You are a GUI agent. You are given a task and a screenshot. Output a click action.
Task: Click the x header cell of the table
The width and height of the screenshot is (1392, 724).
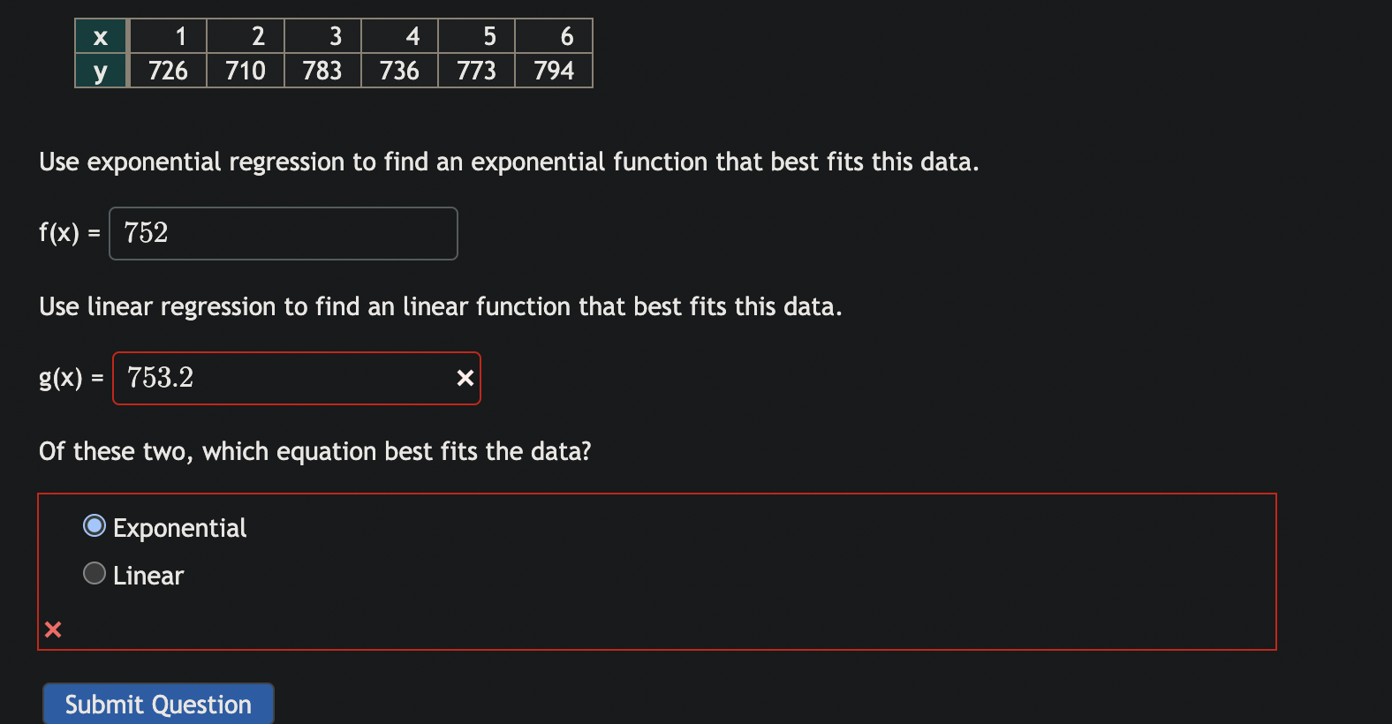click(x=100, y=36)
